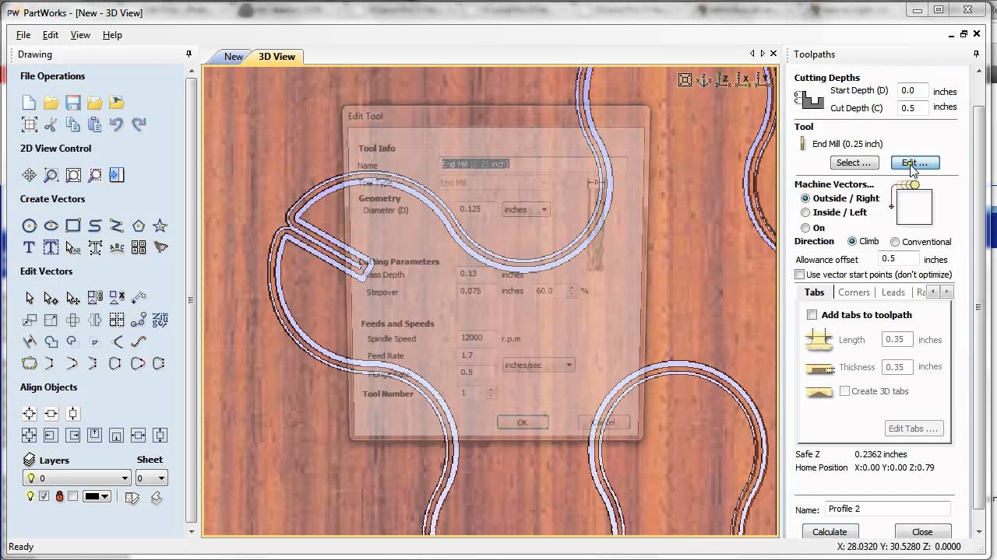Viewport: 997px width, 560px height.
Task: Click the Select... tool button
Action: point(854,163)
